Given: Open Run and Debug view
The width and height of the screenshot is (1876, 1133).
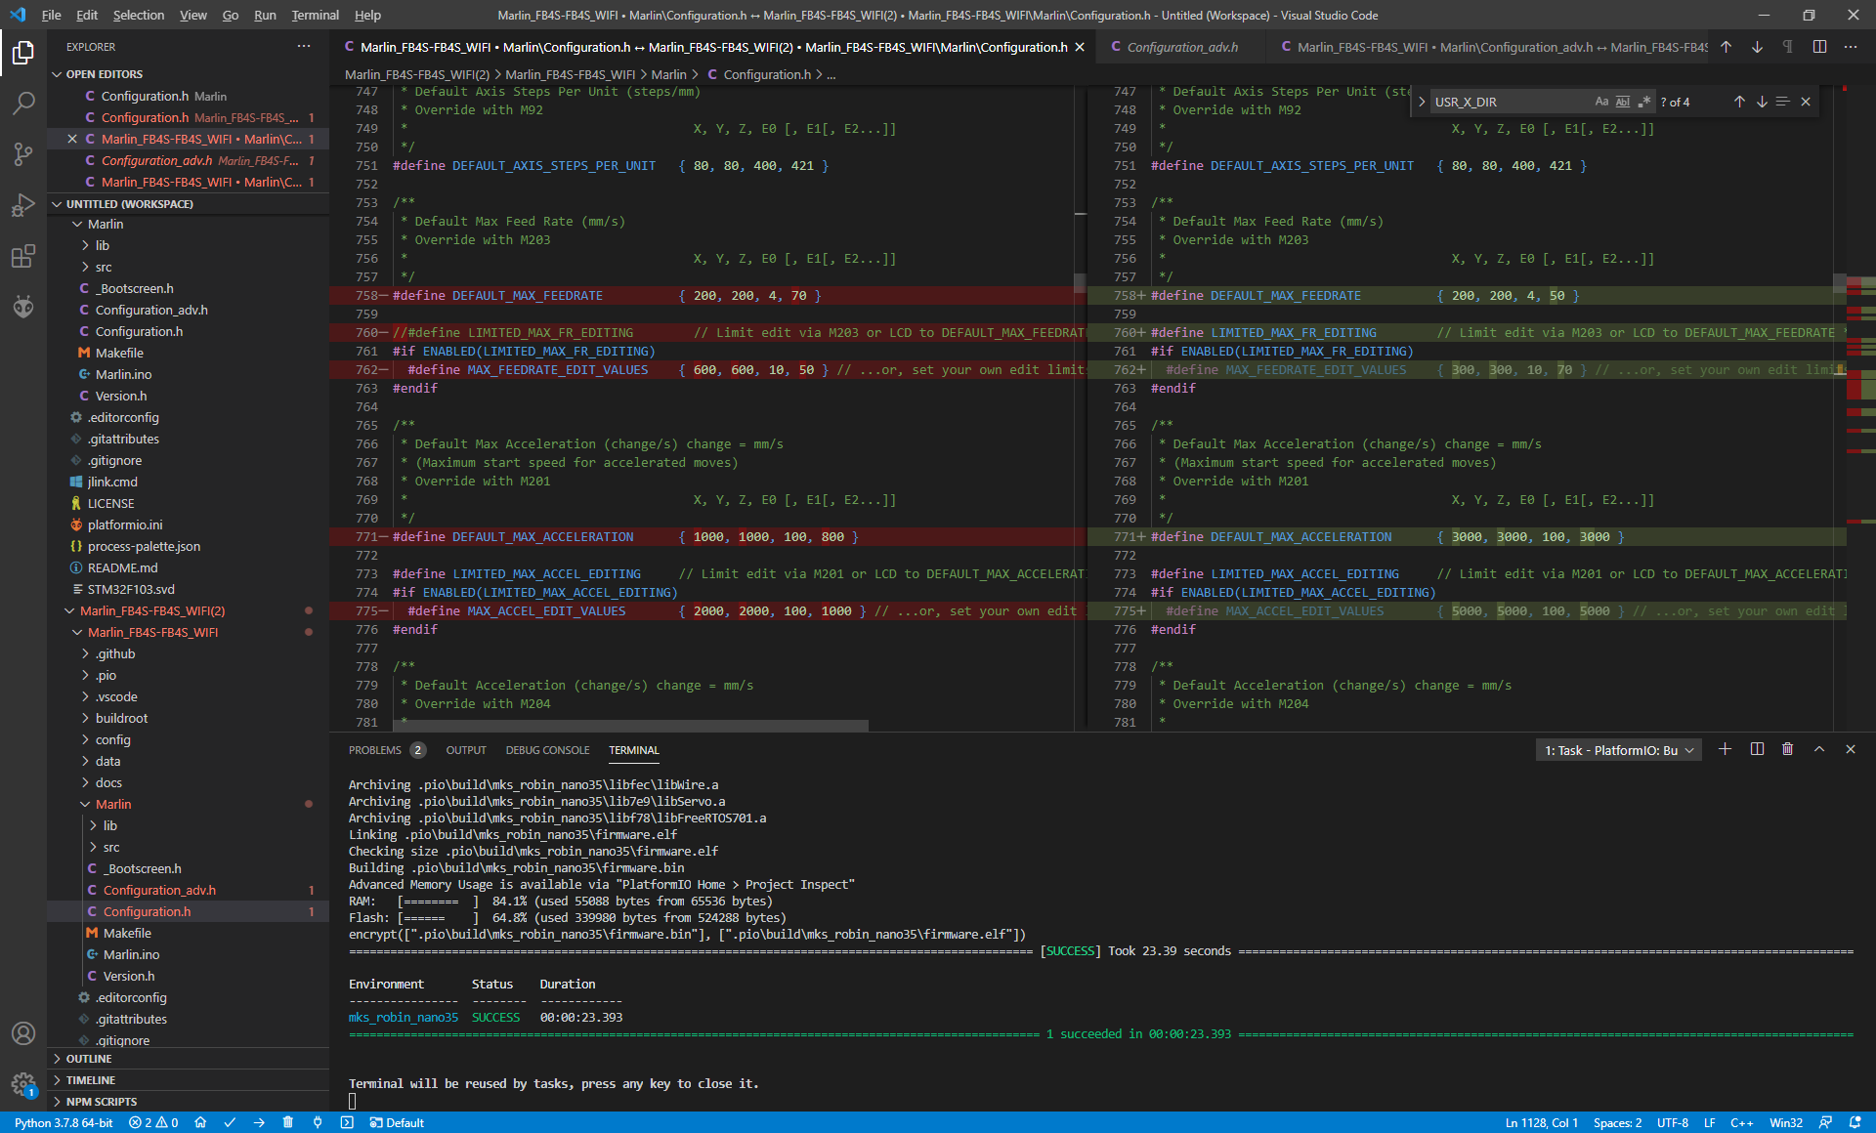Looking at the screenshot, I should 23,205.
